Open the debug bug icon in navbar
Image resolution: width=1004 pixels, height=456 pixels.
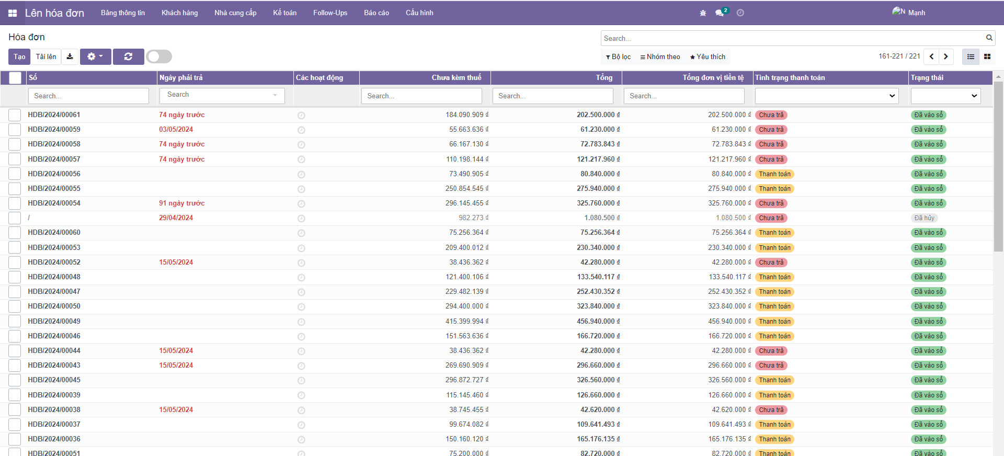(703, 13)
